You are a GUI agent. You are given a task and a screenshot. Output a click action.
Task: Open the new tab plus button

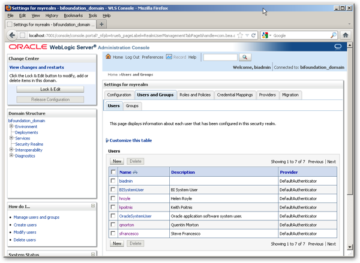(101, 24)
